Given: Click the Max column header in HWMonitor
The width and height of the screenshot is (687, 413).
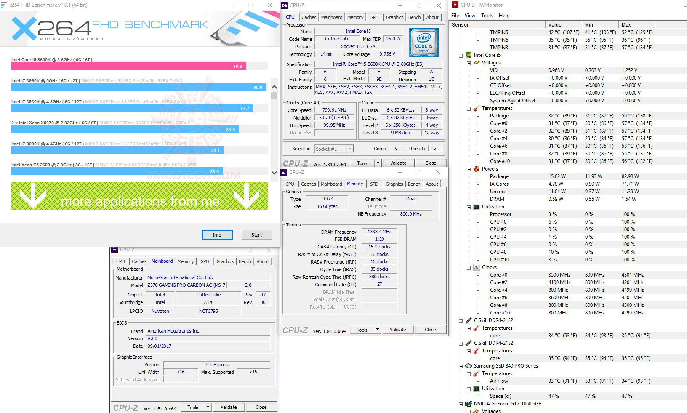Looking at the screenshot, I should point(637,24).
